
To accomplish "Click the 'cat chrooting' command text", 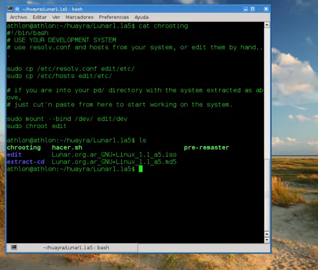I will point(163,26).
